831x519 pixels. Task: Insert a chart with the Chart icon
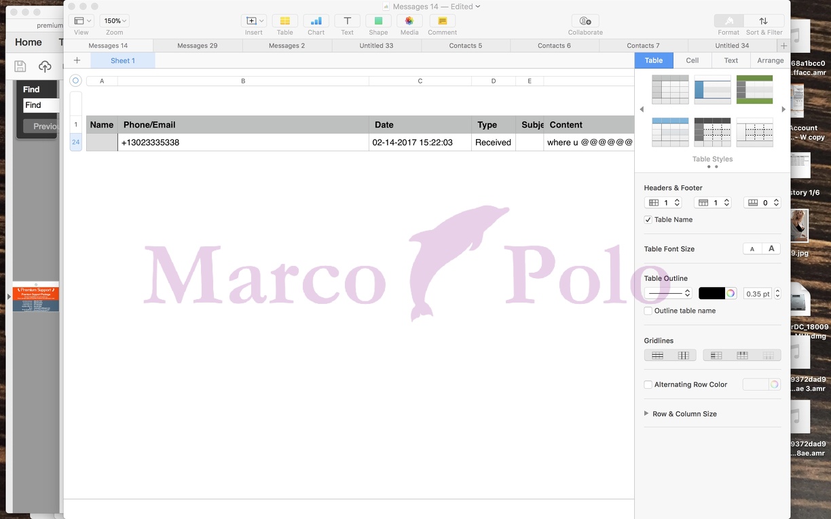pyautogui.click(x=316, y=21)
